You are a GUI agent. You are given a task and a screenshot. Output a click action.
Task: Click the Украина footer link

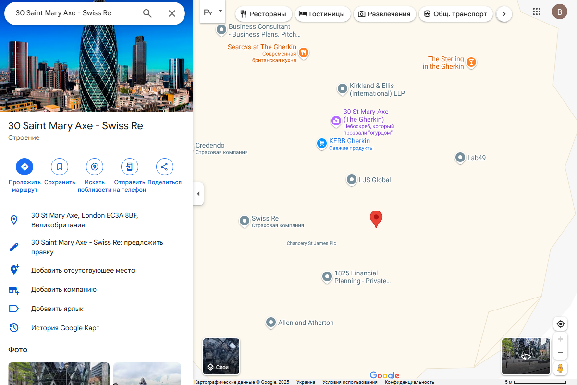click(x=306, y=382)
